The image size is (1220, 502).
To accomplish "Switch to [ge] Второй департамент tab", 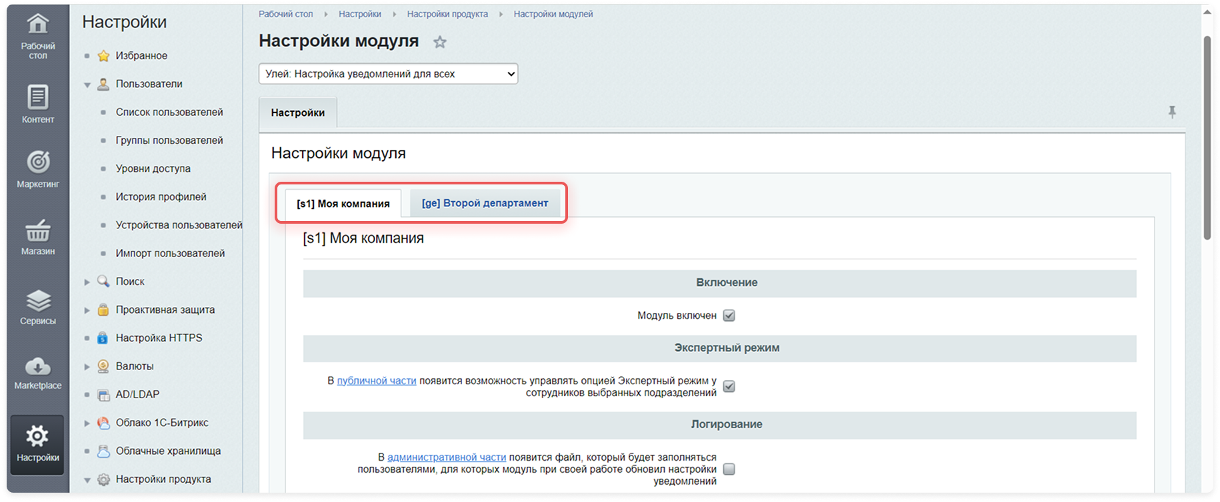I will (485, 203).
